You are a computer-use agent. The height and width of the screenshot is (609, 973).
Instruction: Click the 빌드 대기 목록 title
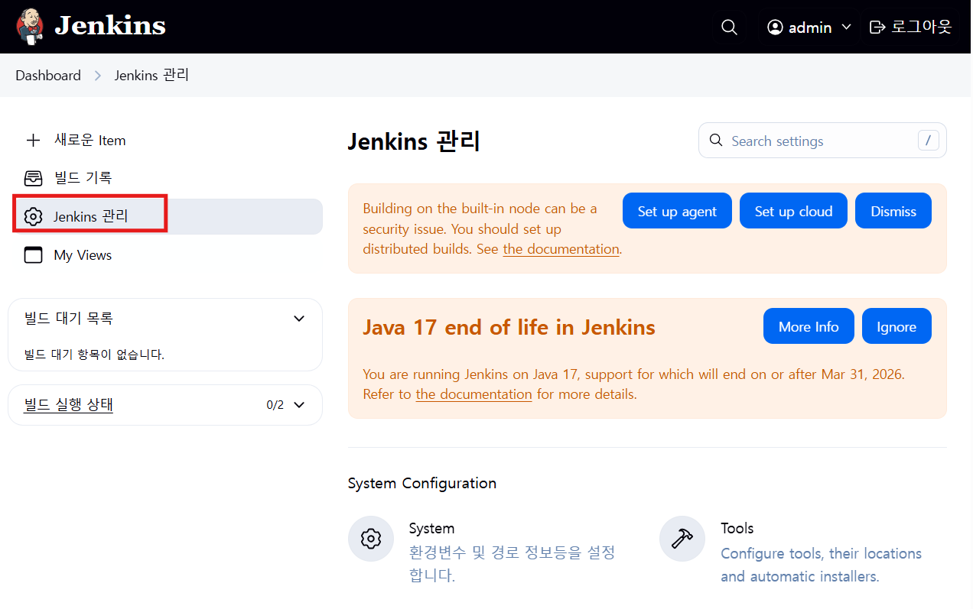(69, 319)
